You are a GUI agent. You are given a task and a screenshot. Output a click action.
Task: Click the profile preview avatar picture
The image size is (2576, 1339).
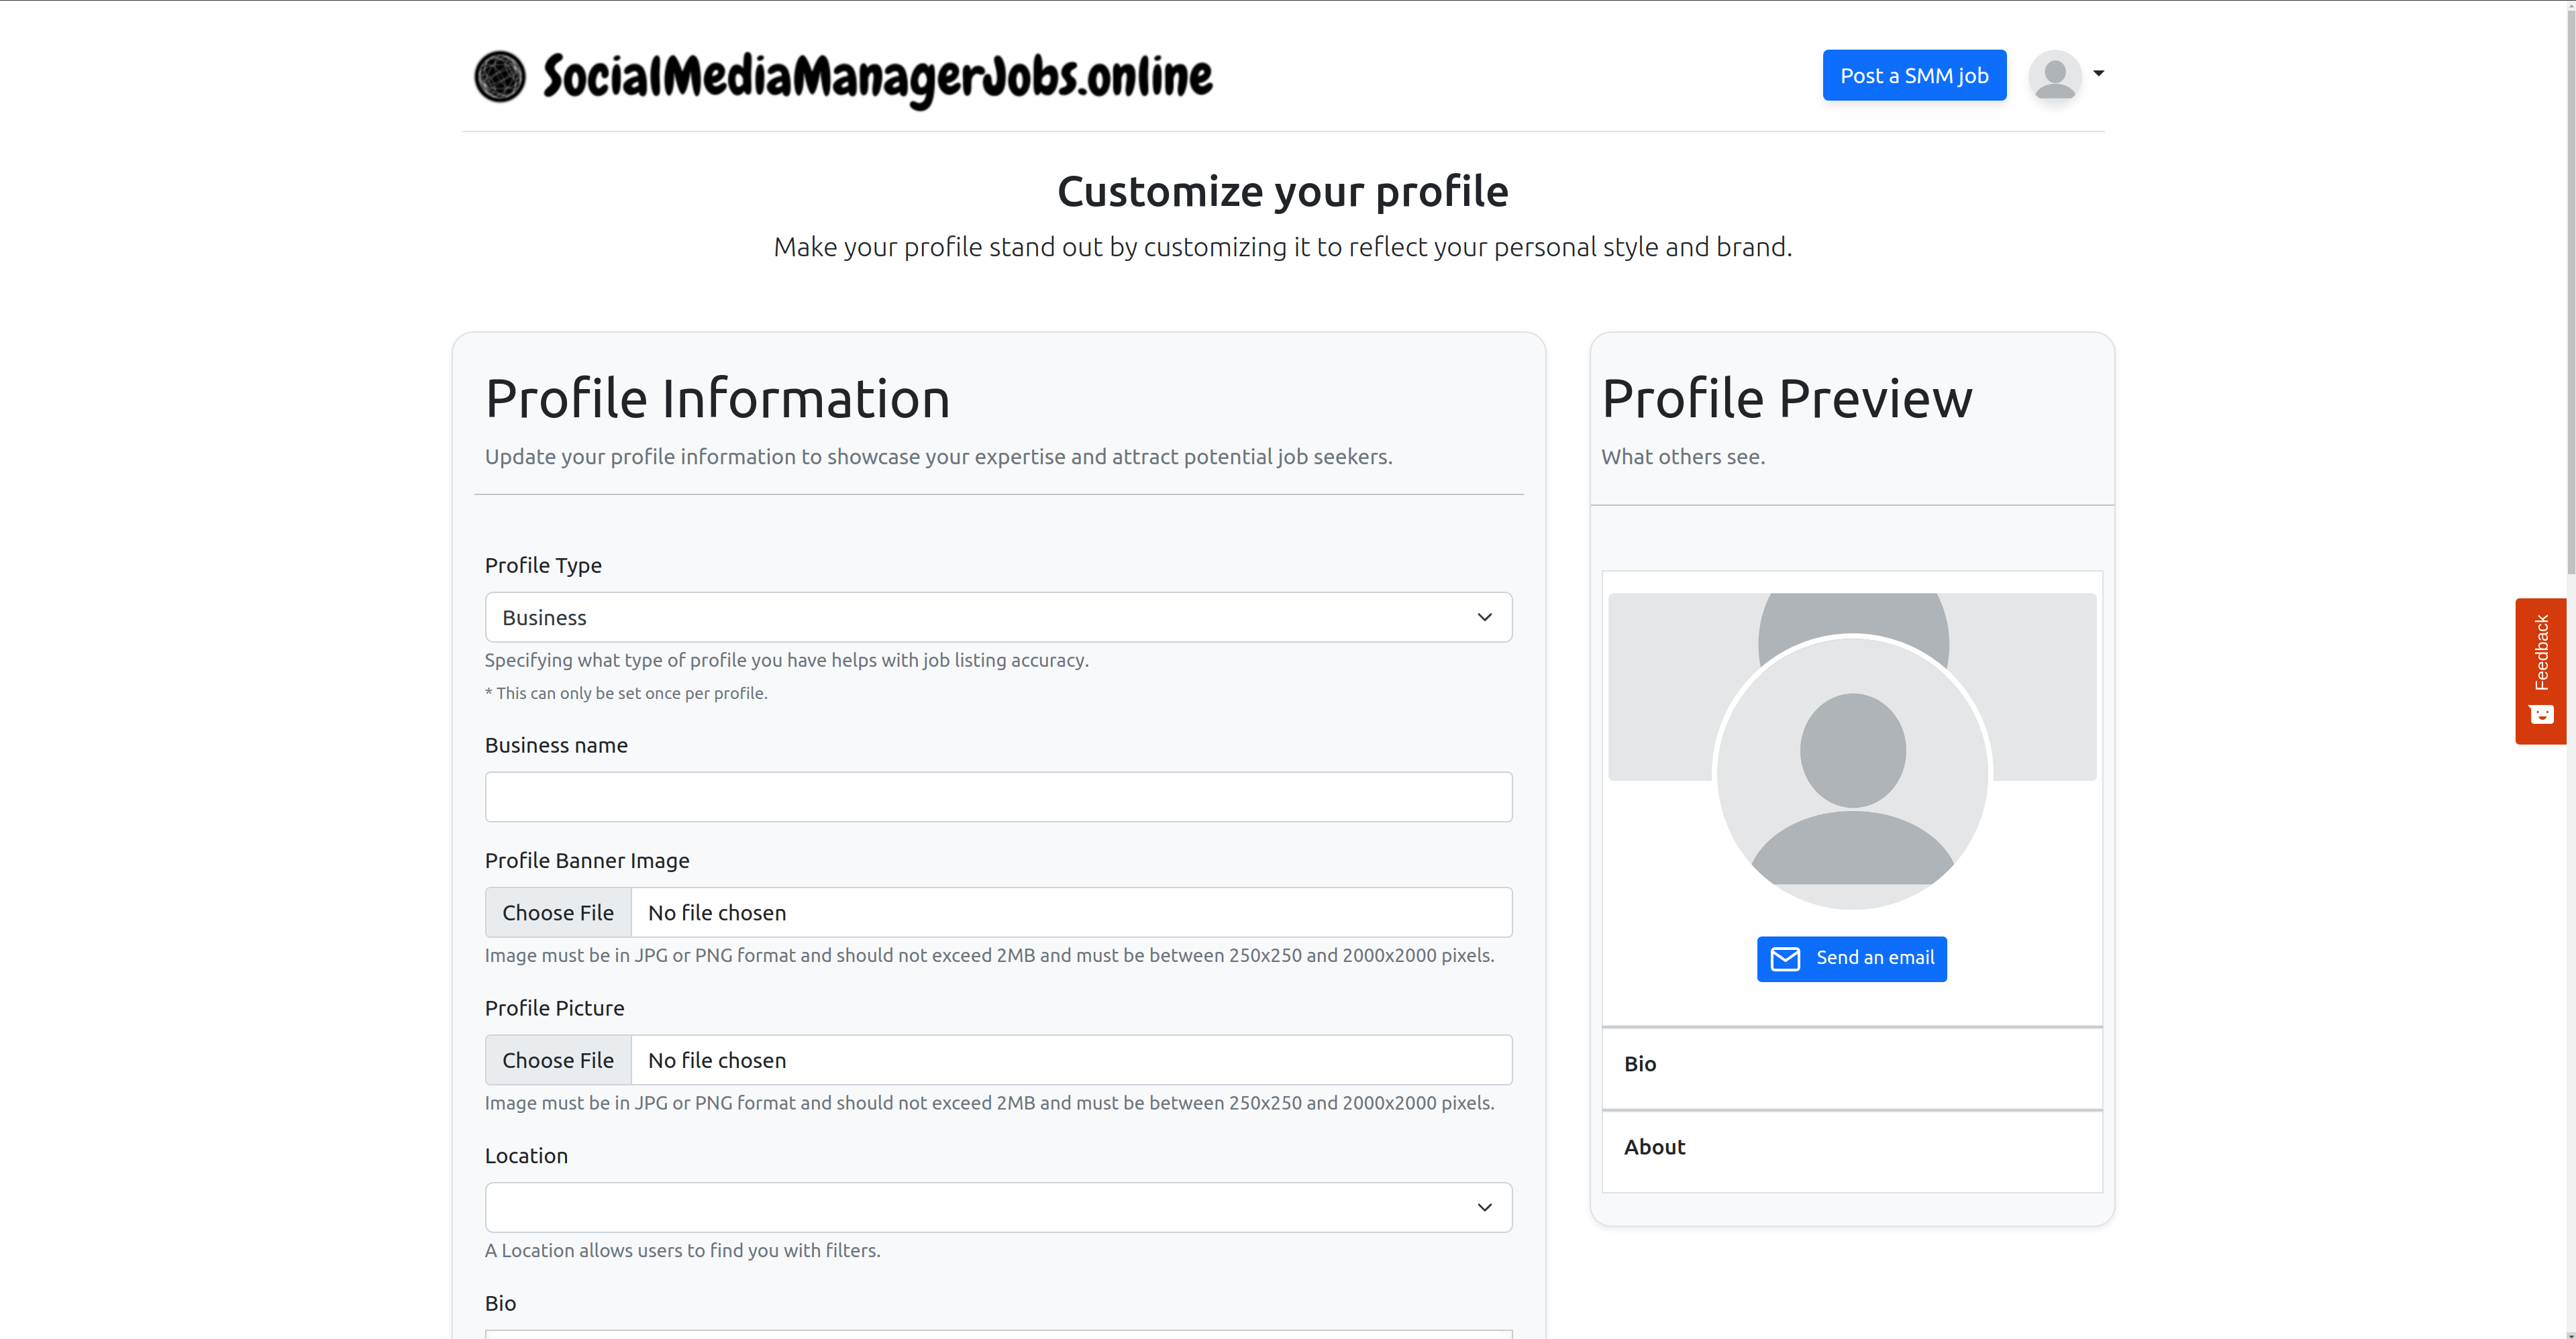tap(1852, 772)
